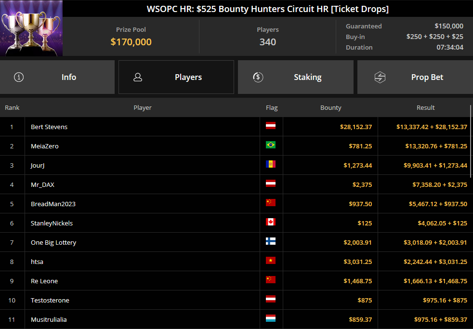Click BreadMan2023's China flag icon
The image size is (473, 329).
[x=271, y=203]
